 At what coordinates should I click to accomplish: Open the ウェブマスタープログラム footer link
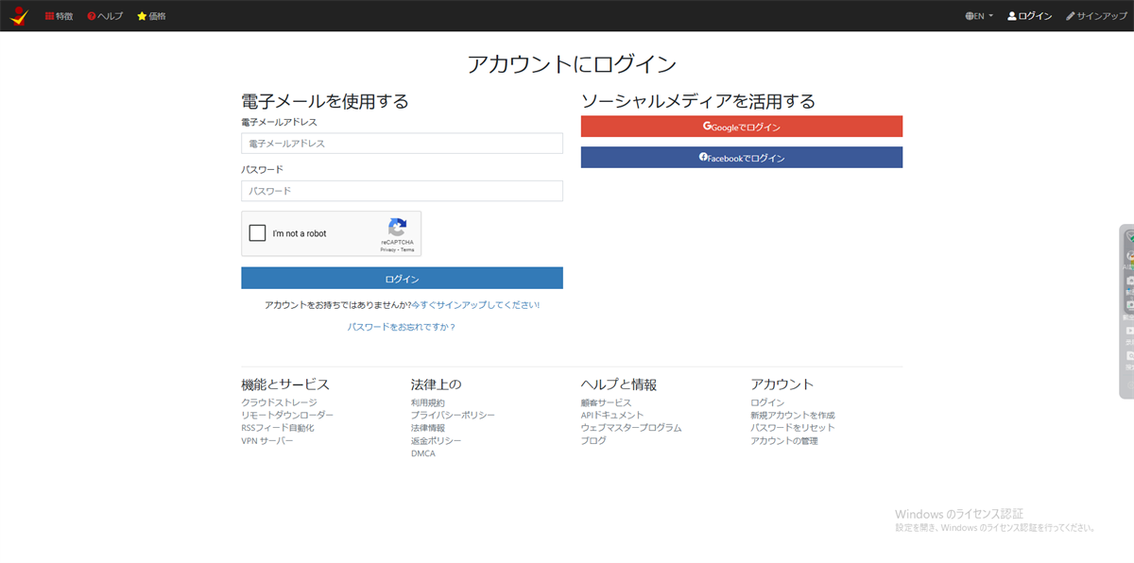[x=631, y=428]
